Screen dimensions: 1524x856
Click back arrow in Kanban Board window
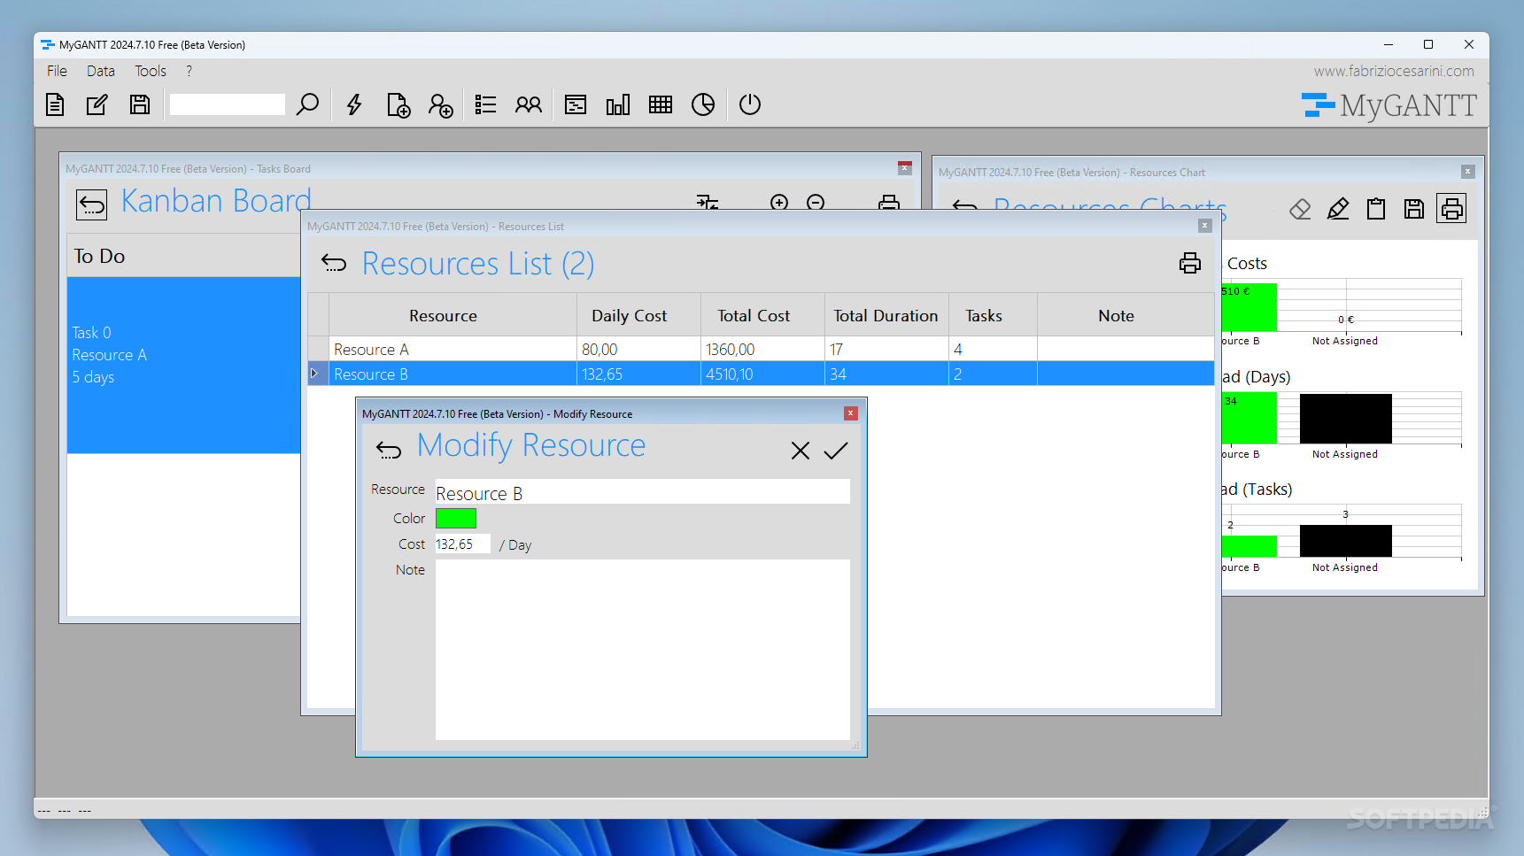click(91, 204)
